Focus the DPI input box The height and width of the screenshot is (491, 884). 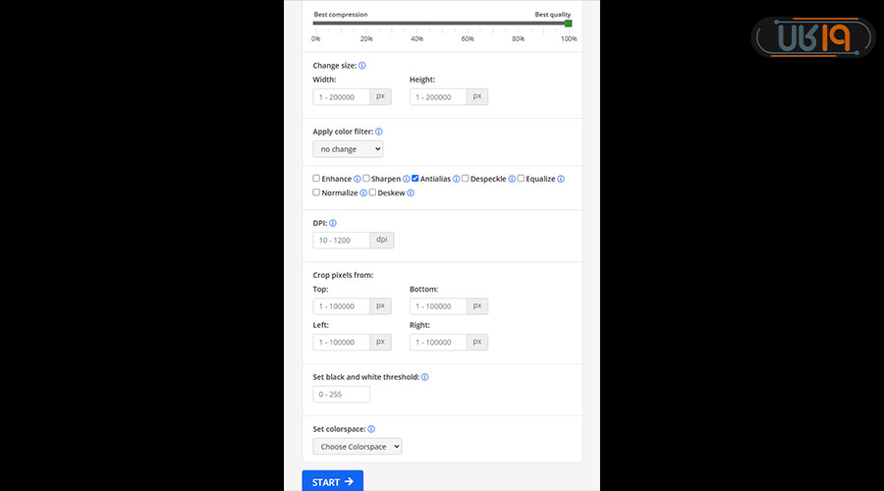pos(342,241)
